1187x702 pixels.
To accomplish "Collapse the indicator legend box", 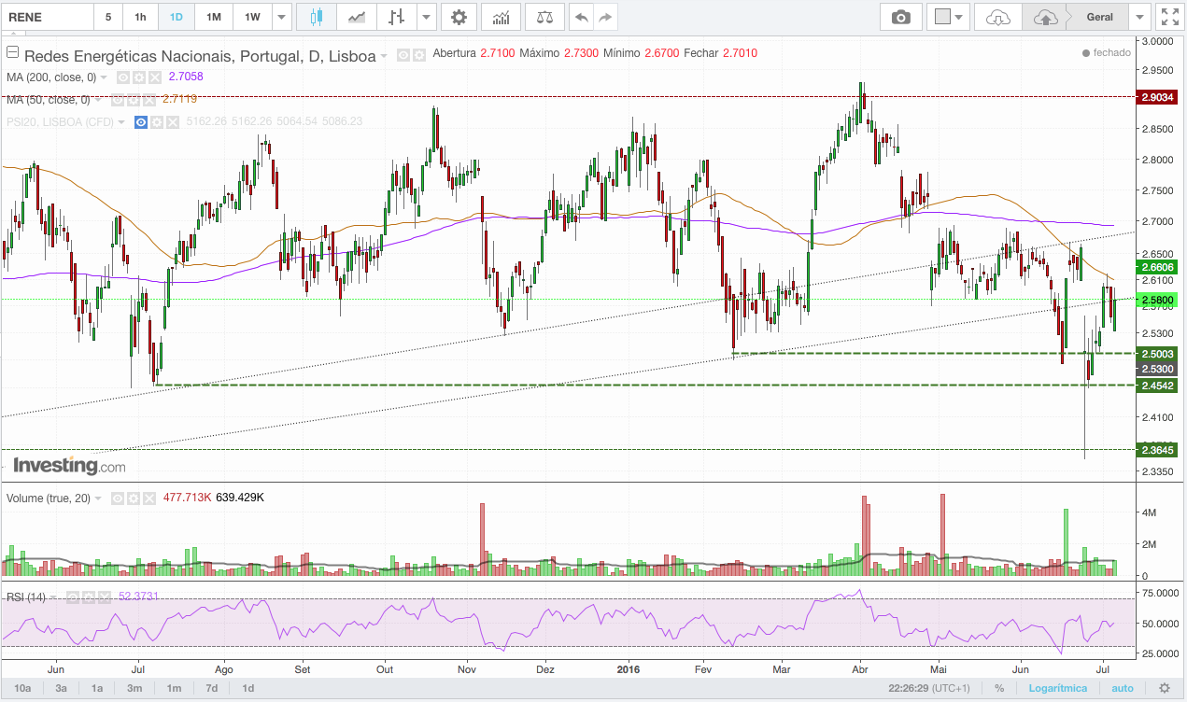I will (12, 52).
